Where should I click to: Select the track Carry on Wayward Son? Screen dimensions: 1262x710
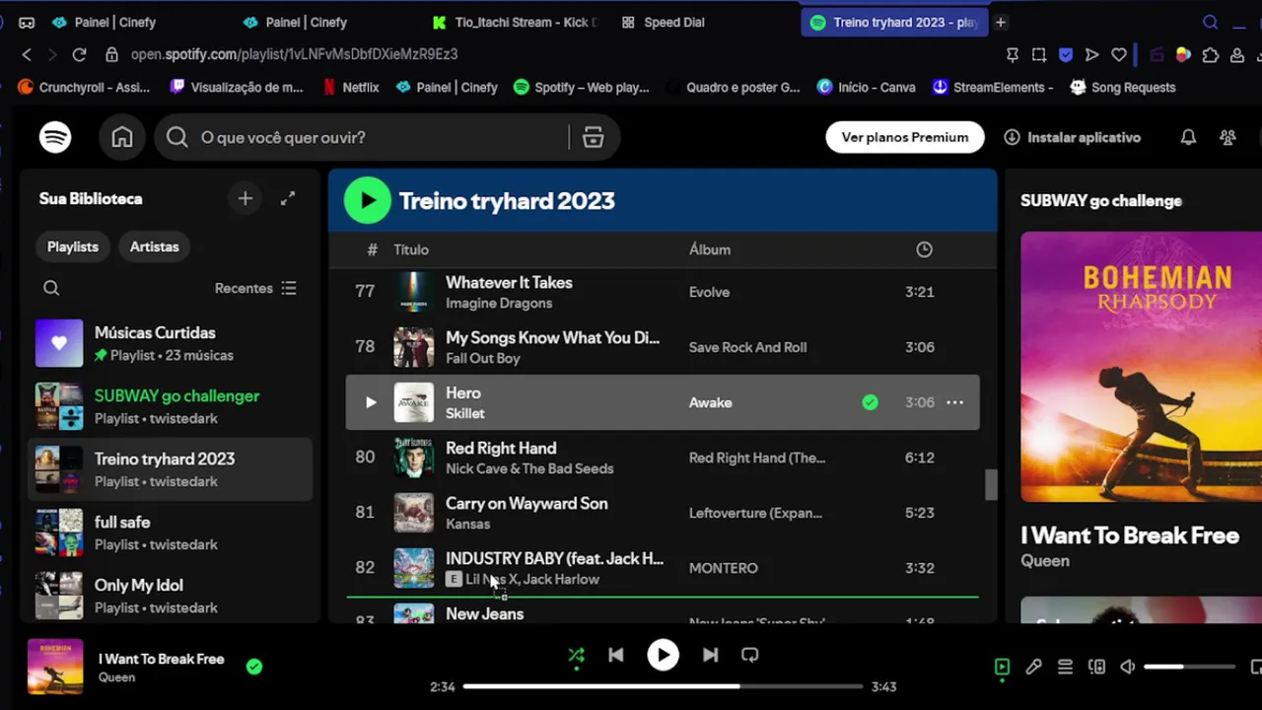click(x=526, y=503)
